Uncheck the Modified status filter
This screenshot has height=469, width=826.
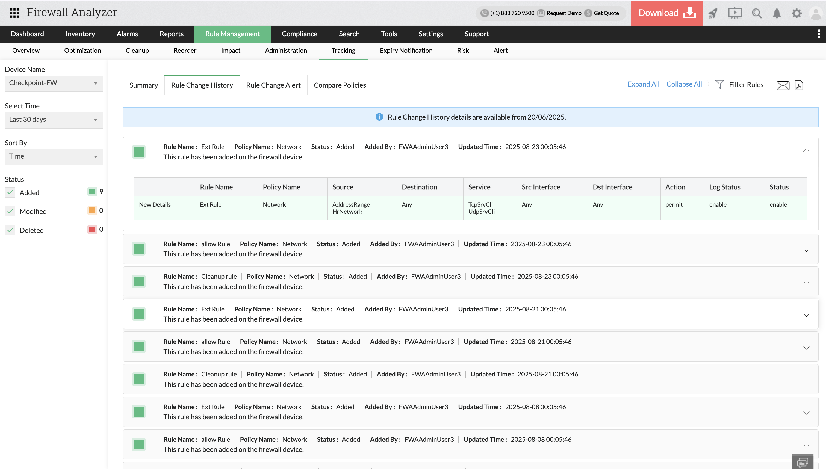coord(10,211)
